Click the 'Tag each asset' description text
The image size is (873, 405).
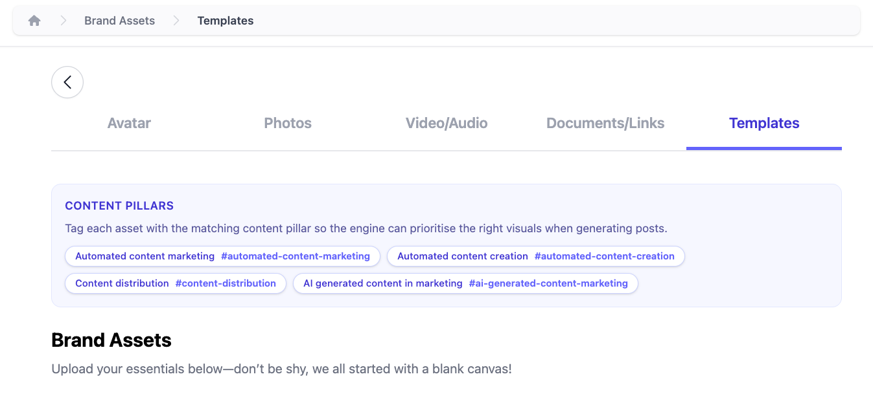click(366, 228)
